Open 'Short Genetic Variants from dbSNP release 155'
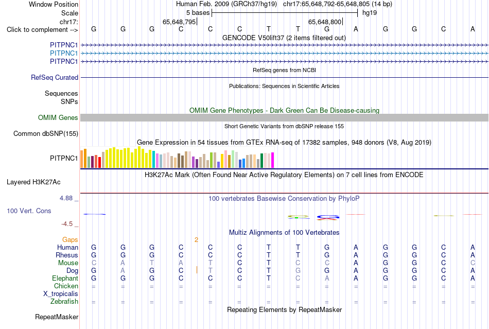489x329 pixels. point(284,126)
